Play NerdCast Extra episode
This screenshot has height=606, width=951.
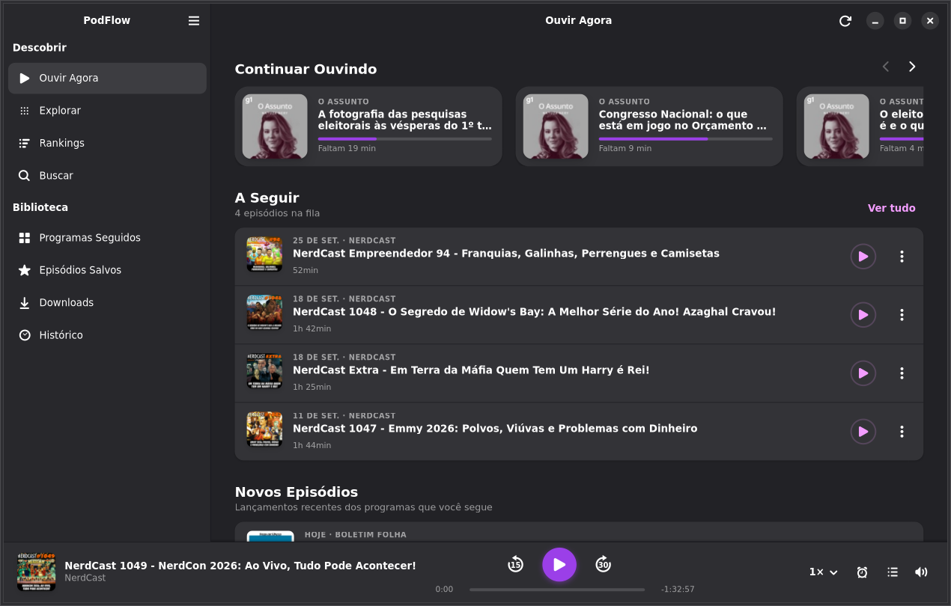(x=863, y=373)
